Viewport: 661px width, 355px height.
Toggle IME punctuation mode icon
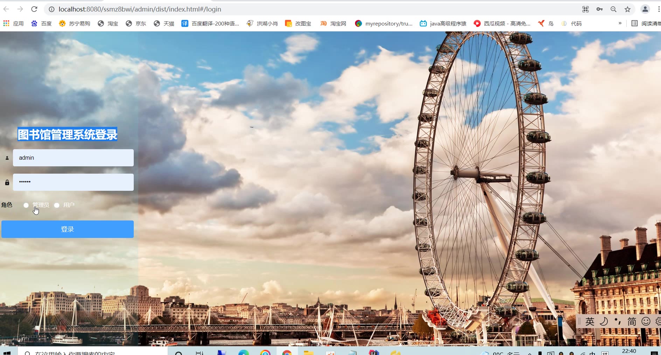(618, 321)
